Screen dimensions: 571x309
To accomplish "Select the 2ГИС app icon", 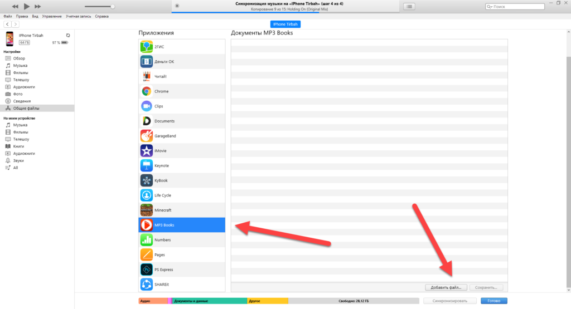I will [x=146, y=46].
